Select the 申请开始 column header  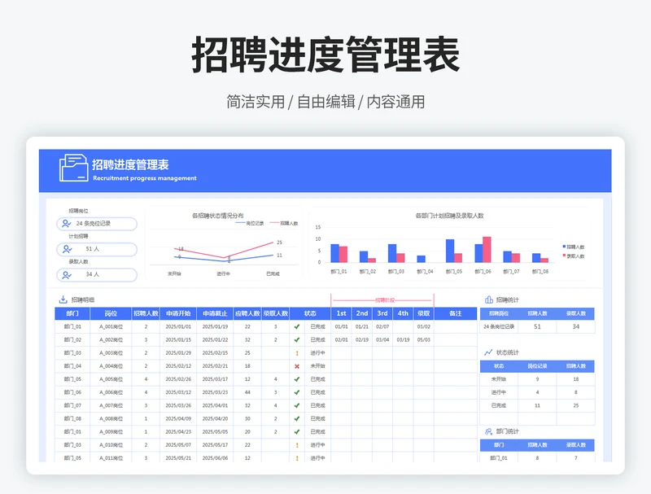pos(178,313)
